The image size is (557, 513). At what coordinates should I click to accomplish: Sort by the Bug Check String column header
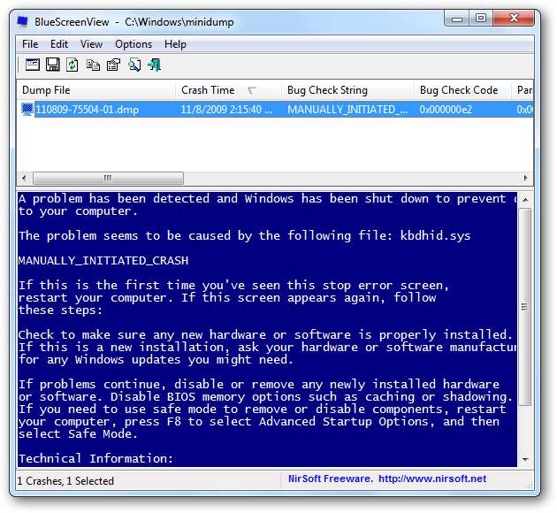327,90
